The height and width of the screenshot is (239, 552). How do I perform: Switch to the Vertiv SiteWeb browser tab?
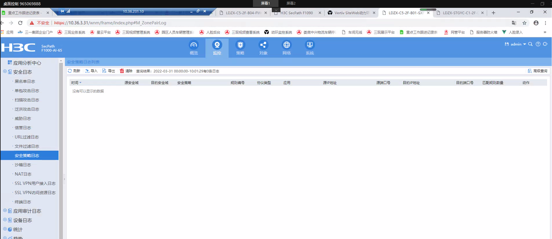click(351, 13)
